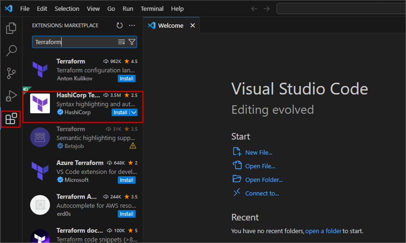Open the Selection menu
Screen dimensions: 406x243
(67, 9)
